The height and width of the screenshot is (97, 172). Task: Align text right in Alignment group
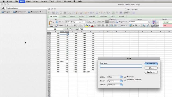click(107, 26)
